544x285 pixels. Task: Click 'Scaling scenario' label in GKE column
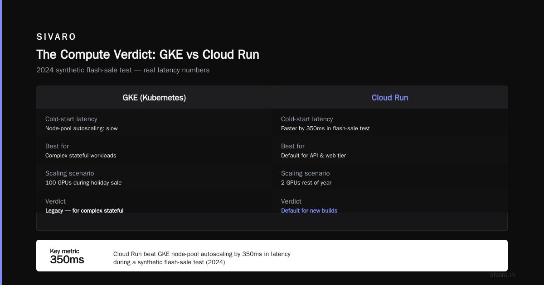(x=69, y=173)
